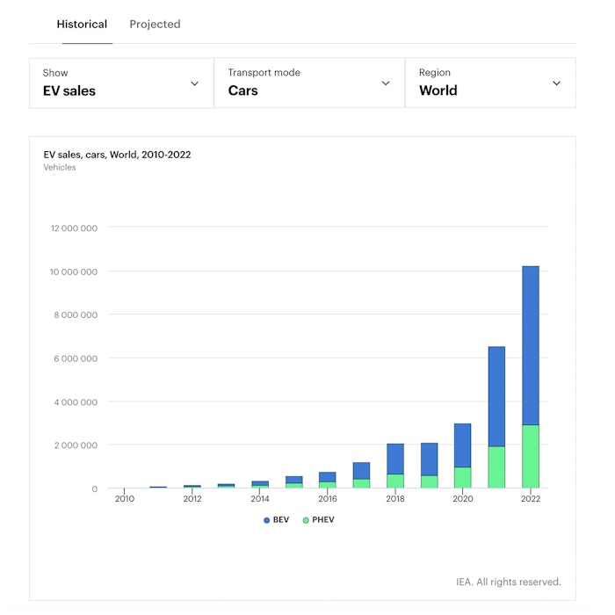615x615 pixels.
Task: Select the 2021 BEV blue bar segment
Action: click(x=496, y=396)
